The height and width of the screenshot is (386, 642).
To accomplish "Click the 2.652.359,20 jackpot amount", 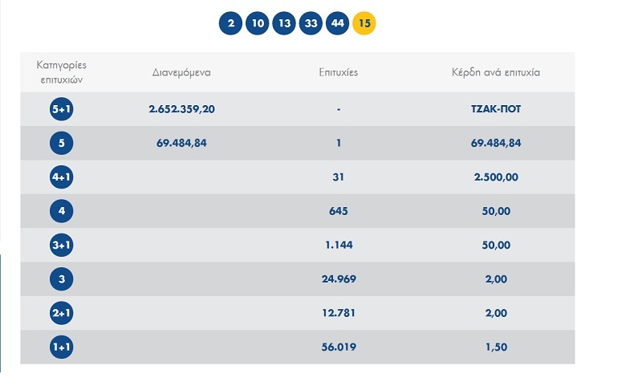I will click(x=181, y=109).
